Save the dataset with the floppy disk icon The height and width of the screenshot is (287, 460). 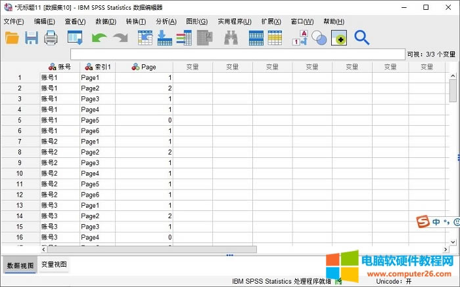[x=32, y=38]
